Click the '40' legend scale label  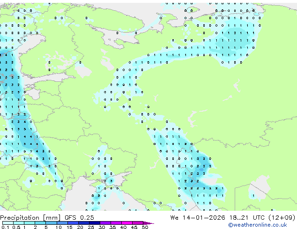pos(124,227)
